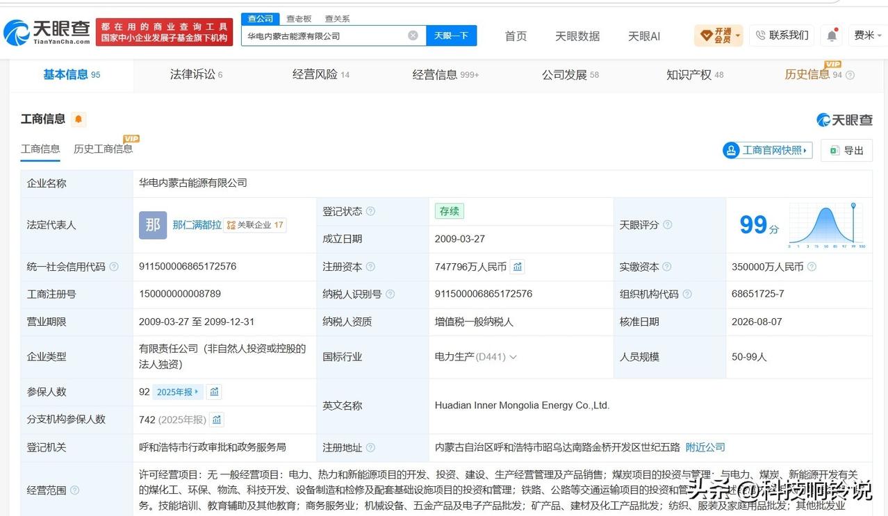Click the 关联企业 17 badge
Screen dimensions: 888x516
(x=256, y=225)
